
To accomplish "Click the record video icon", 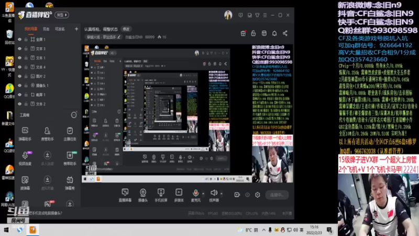I will point(237,195).
